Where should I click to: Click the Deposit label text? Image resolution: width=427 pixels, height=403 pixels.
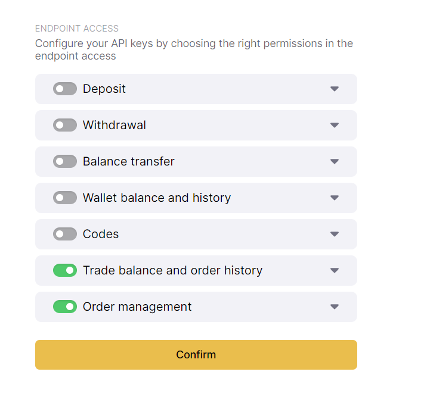[x=104, y=89]
